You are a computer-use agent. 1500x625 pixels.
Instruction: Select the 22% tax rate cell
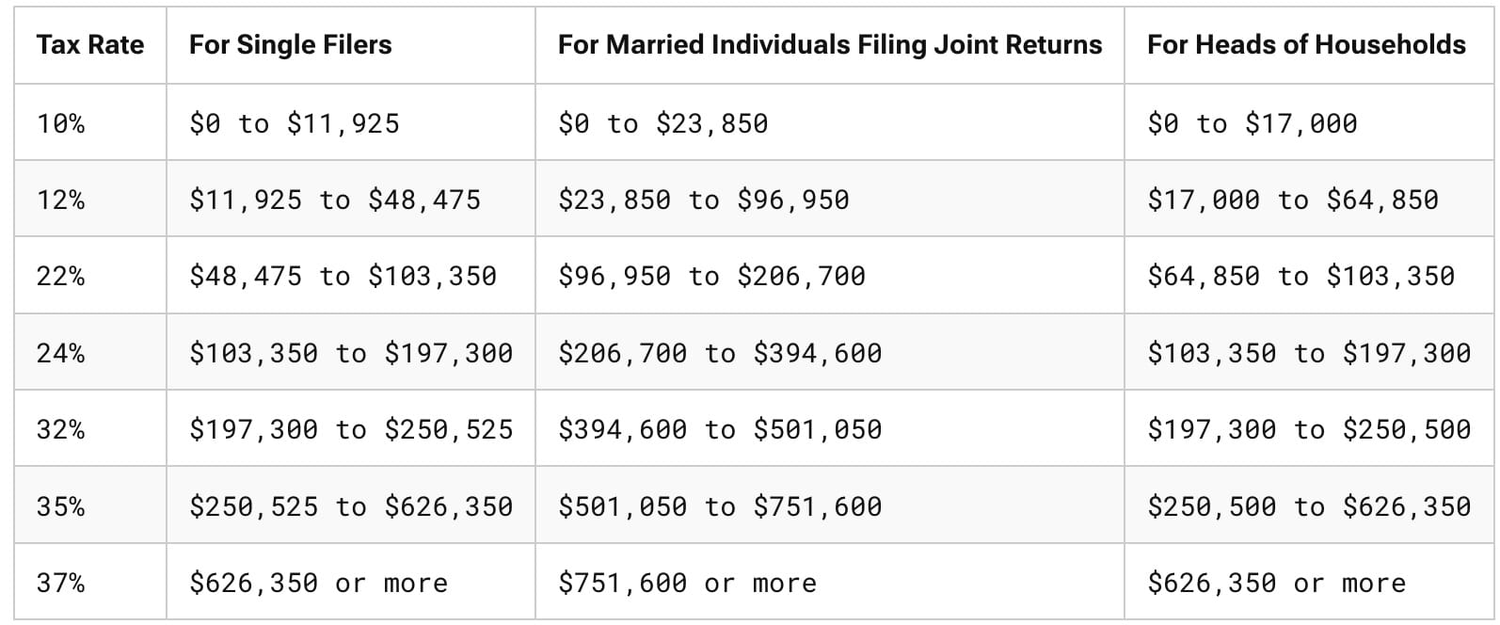click(x=61, y=276)
